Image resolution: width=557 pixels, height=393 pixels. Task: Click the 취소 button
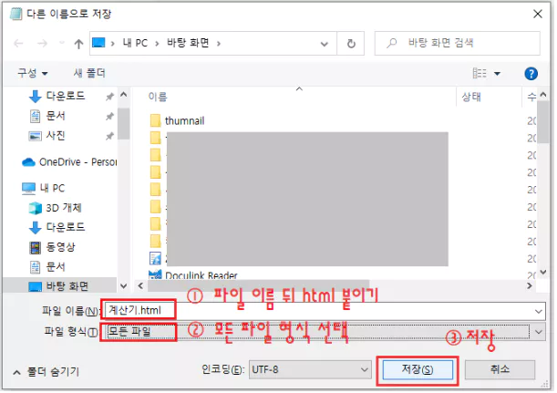(x=500, y=370)
